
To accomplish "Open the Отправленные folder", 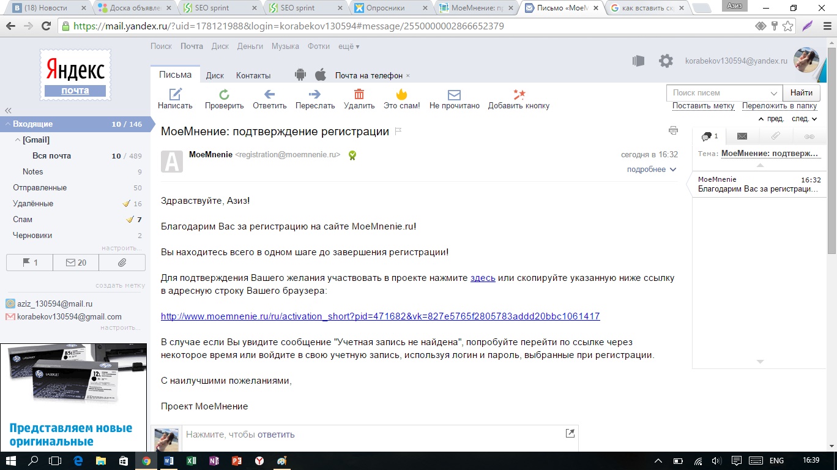I will [40, 188].
